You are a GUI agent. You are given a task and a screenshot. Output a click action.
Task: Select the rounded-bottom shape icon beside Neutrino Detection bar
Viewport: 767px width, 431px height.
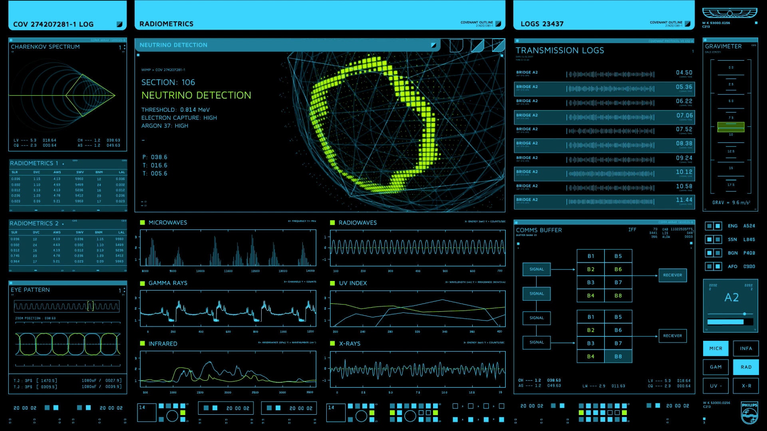click(456, 45)
